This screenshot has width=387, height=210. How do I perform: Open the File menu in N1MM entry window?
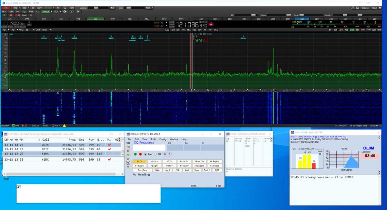pos(130,139)
